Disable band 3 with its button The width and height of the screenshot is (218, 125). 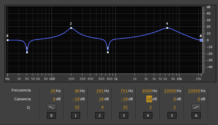[x=124, y=116]
